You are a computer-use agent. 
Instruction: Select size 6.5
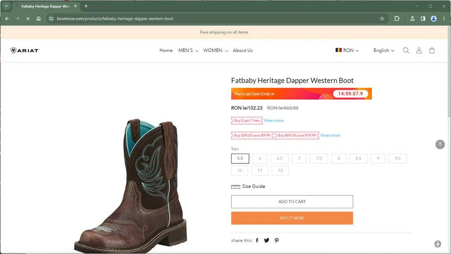tap(279, 159)
